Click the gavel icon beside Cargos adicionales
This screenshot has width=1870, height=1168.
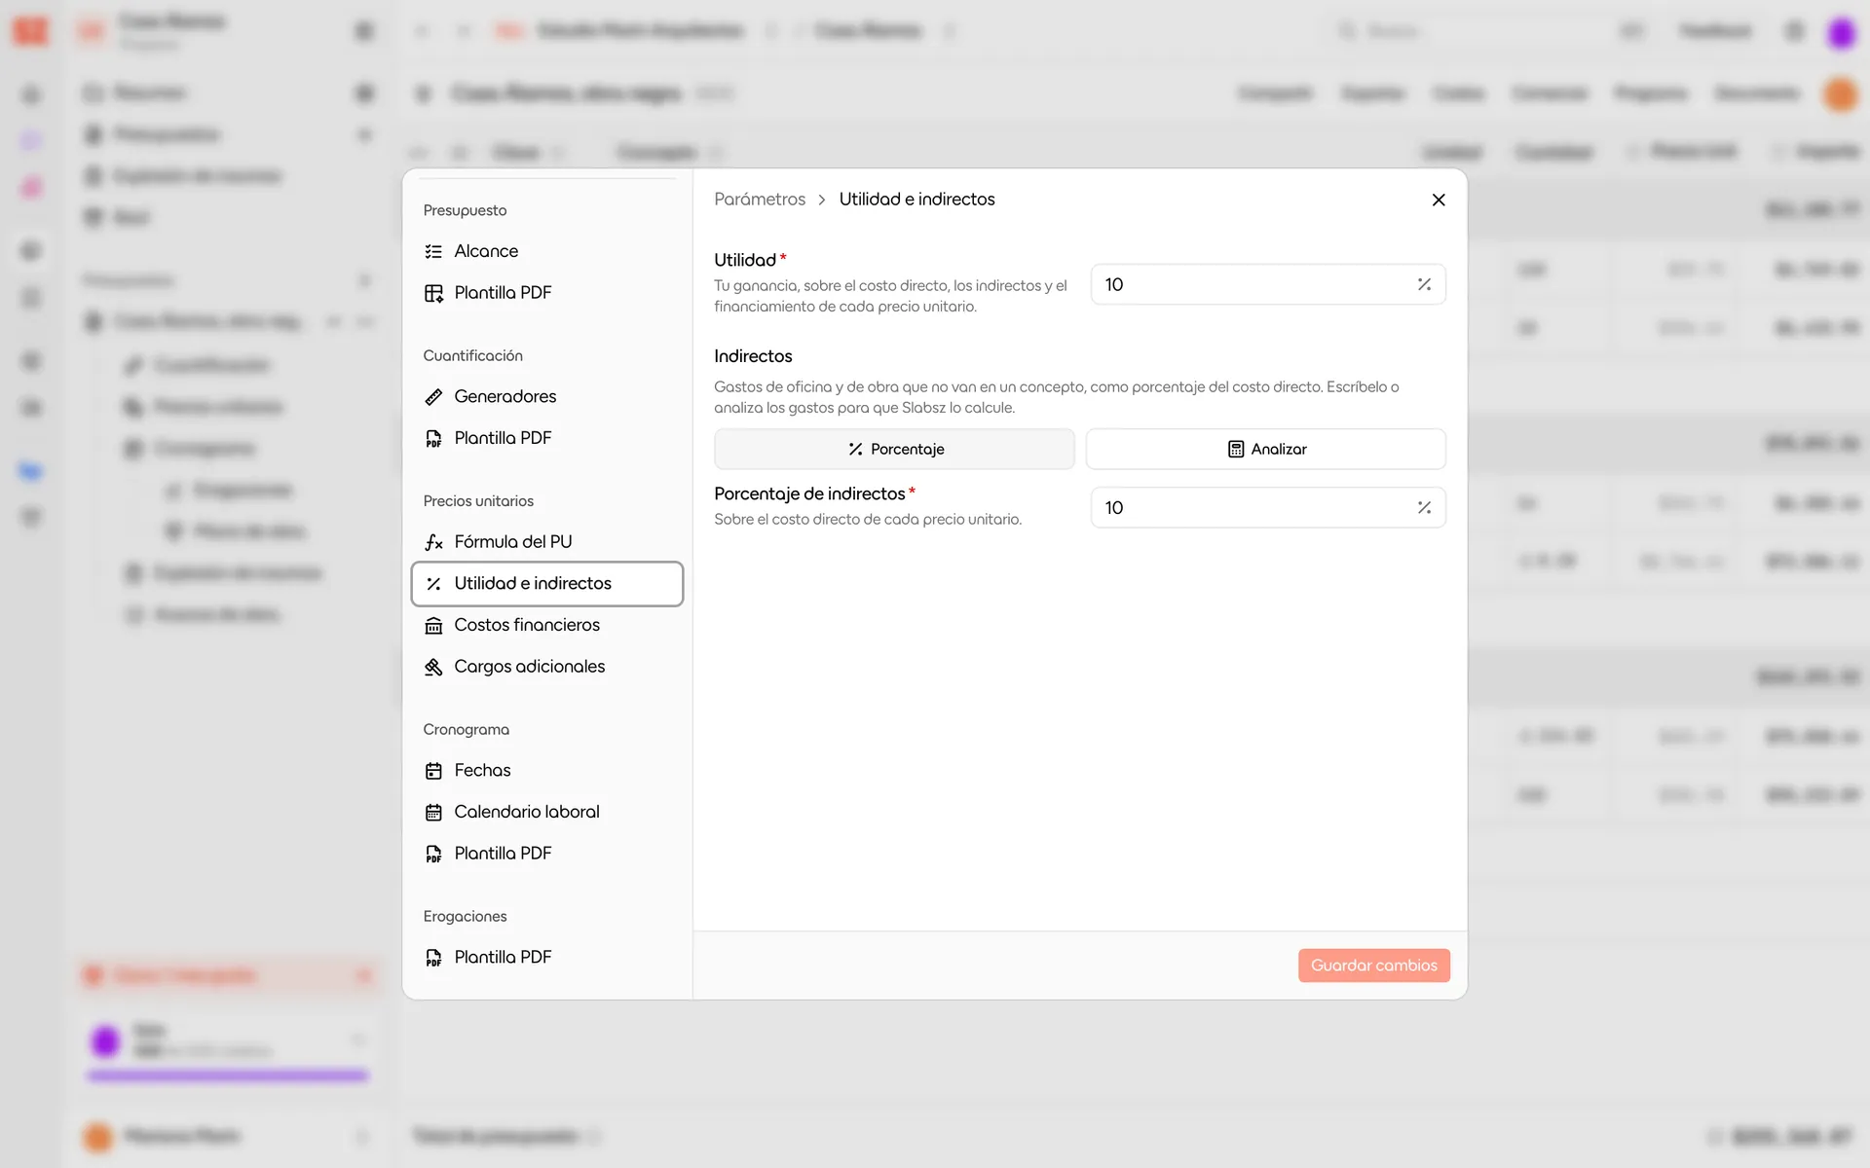click(433, 667)
